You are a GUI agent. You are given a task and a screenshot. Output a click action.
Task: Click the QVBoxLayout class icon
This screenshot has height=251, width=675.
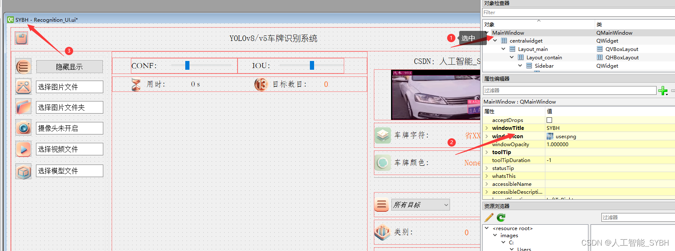pyautogui.click(x=600, y=49)
